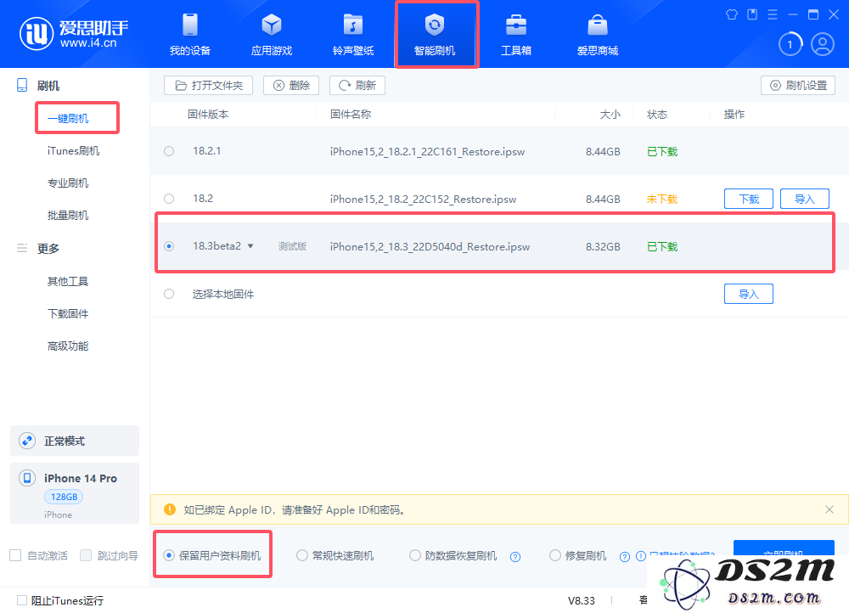Open 我的设备 (My Device) section
The width and height of the screenshot is (849, 613).
[x=190, y=35]
